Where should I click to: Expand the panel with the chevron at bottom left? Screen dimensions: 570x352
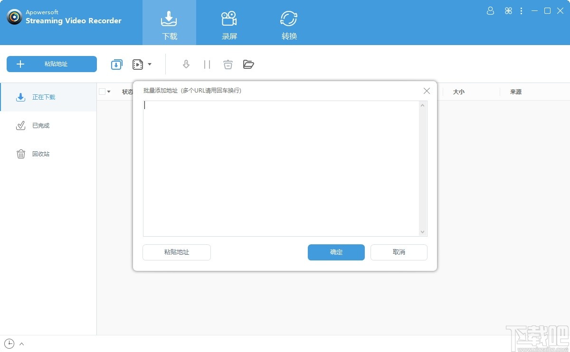(x=21, y=343)
